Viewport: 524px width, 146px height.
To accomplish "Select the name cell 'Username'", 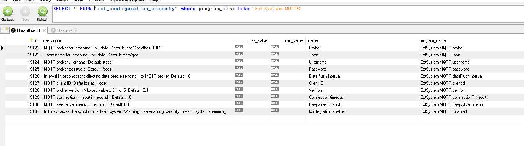I will (x=318, y=62).
